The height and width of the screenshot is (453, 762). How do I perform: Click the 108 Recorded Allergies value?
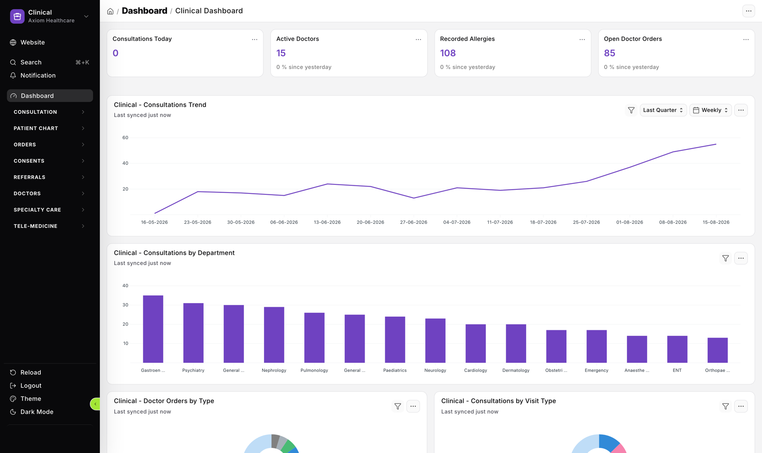[448, 53]
